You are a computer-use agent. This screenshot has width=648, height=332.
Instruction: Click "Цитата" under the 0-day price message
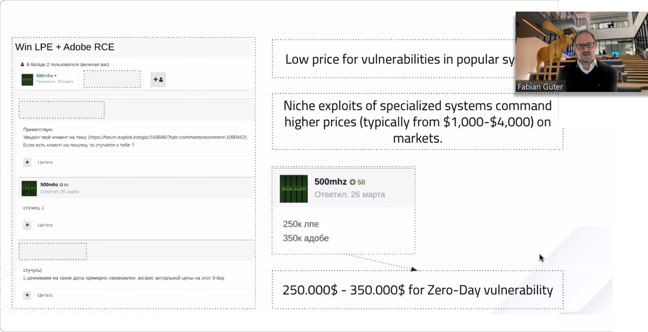[x=45, y=295]
